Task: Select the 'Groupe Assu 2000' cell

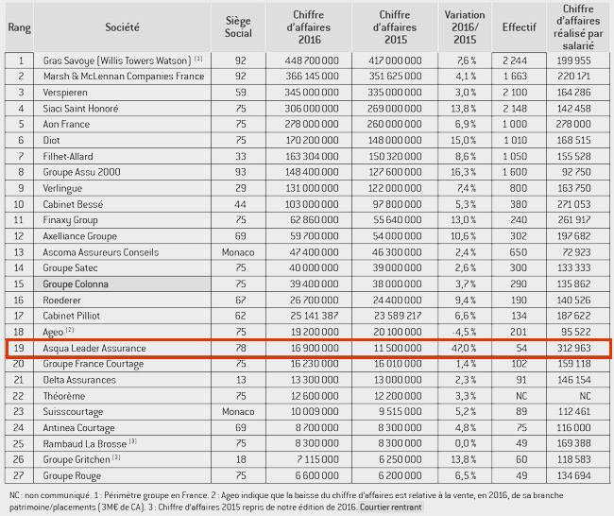Action: click(122, 172)
